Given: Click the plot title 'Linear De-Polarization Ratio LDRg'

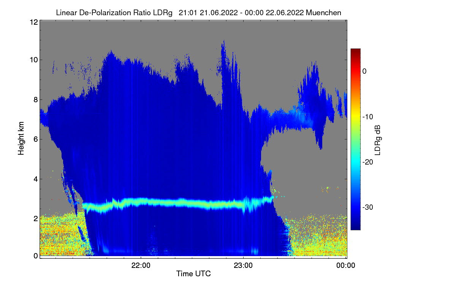Looking at the screenshot, I should 114,13.
